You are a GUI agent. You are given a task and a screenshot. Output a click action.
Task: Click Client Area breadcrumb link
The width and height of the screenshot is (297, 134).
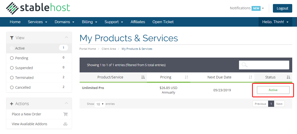pyautogui.click(x=109, y=49)
